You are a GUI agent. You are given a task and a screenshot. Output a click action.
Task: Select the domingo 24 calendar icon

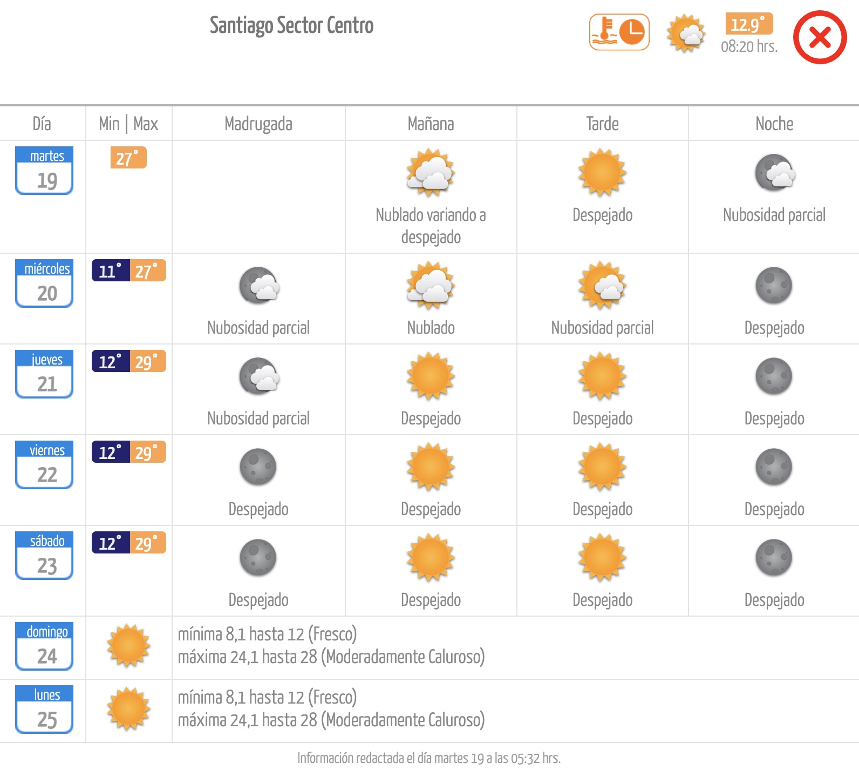[x=44, y=646]
